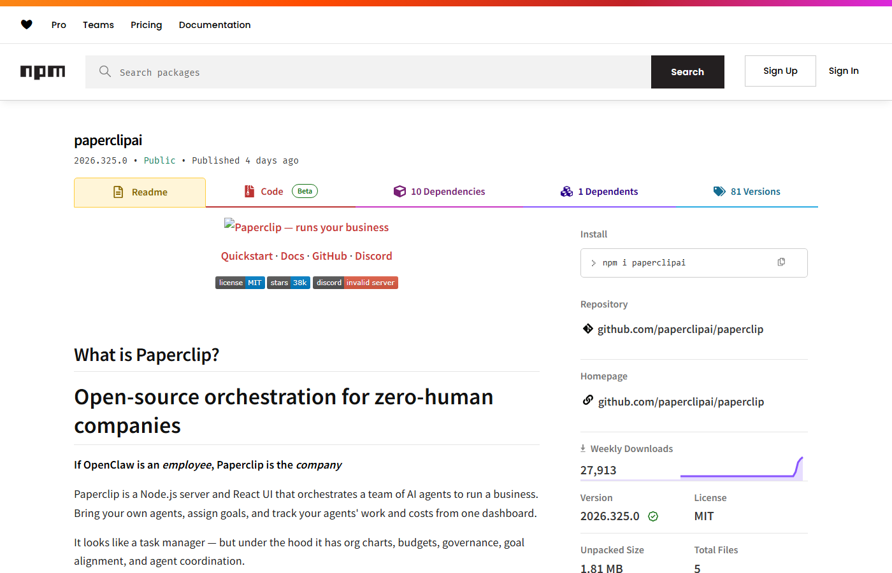
Task: Click the npm i paperclipai command text
Action: tap(644, 262)
